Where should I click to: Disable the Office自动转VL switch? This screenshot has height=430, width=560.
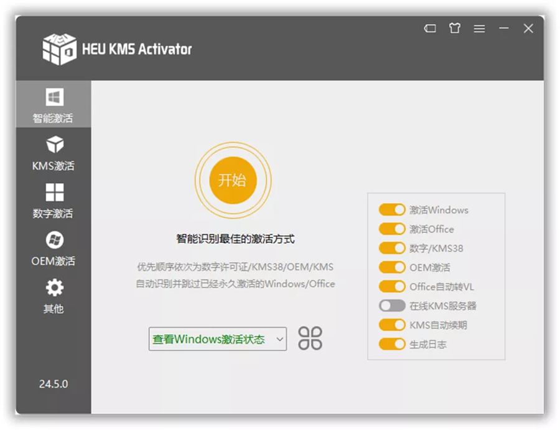pos(392,287)
